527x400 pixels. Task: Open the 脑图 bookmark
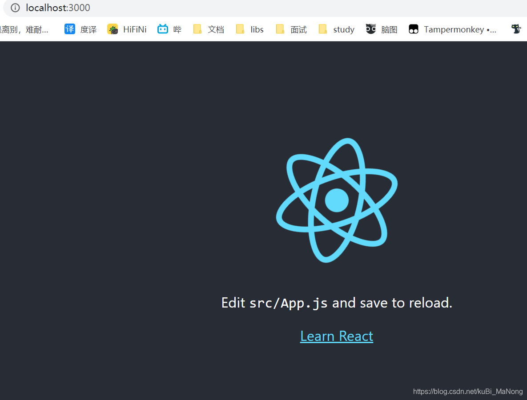click(382, 29)
